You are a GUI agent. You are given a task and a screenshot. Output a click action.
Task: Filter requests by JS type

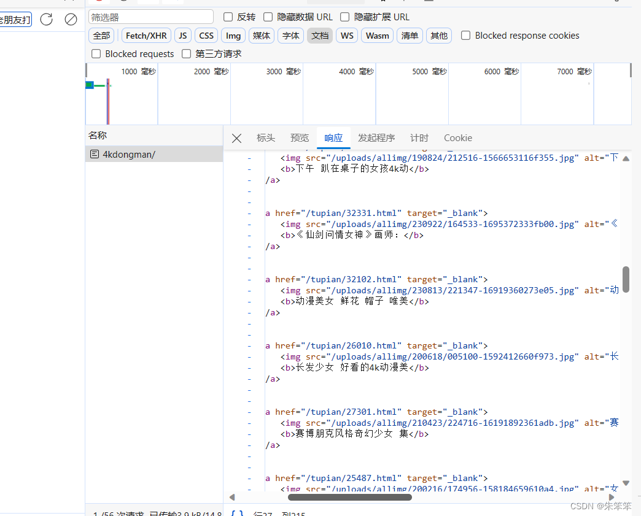pyautogui.click(x=182, y=35)
